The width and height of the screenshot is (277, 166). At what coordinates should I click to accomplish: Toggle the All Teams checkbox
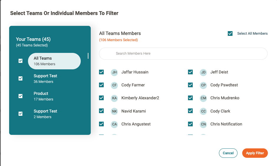21,61
